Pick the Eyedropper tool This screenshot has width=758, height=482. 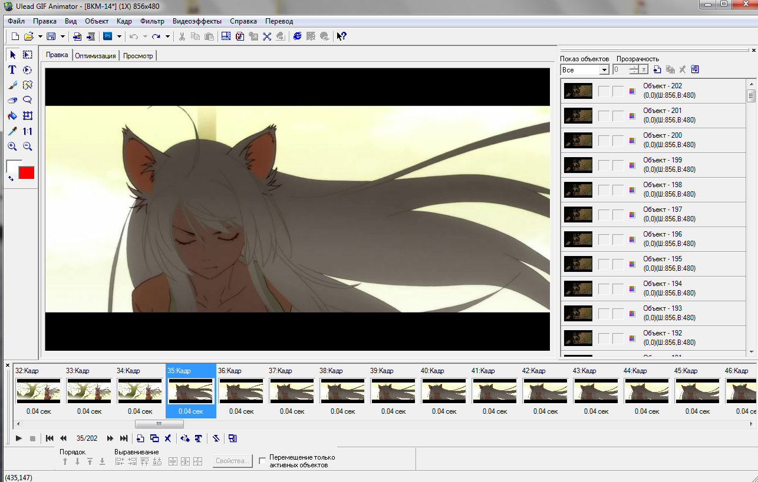12,131
